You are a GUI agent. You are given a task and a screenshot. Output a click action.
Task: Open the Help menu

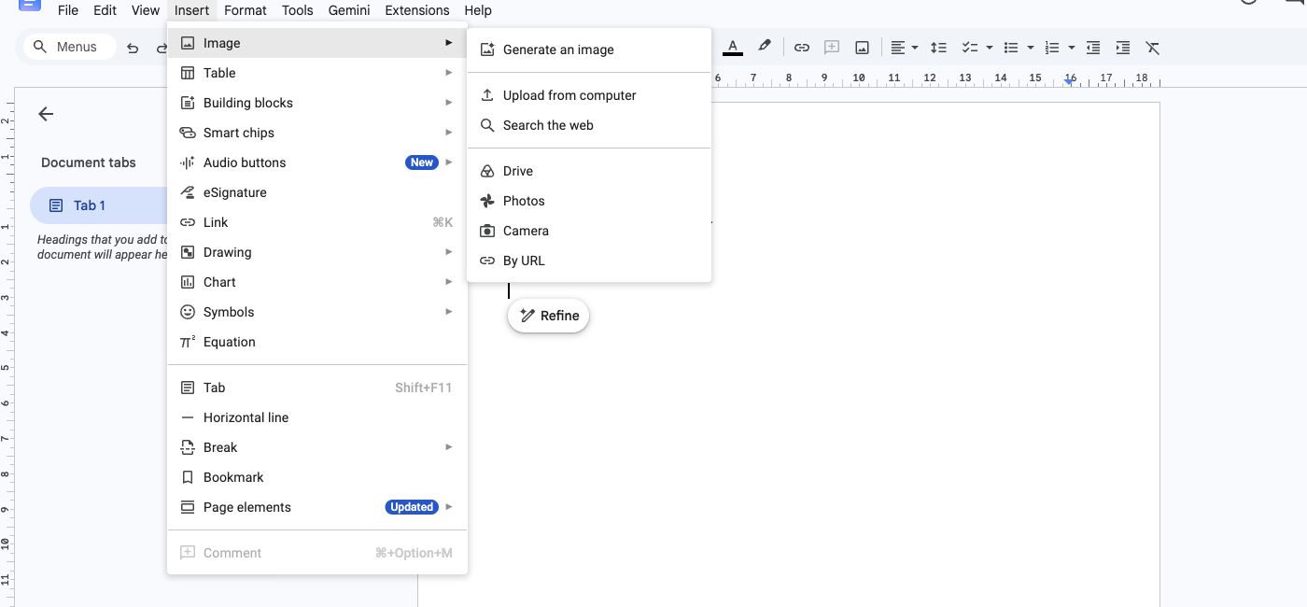tap(478, 10)
